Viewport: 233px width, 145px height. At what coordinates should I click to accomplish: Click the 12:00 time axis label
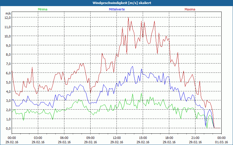(116, 138)
